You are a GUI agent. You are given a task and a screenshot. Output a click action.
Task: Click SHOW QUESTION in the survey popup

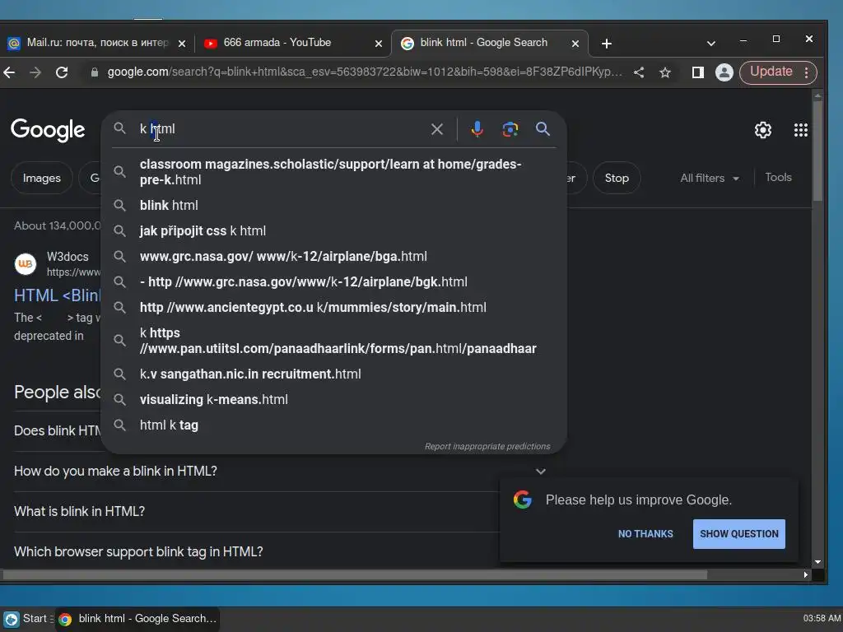coord(738,534)
